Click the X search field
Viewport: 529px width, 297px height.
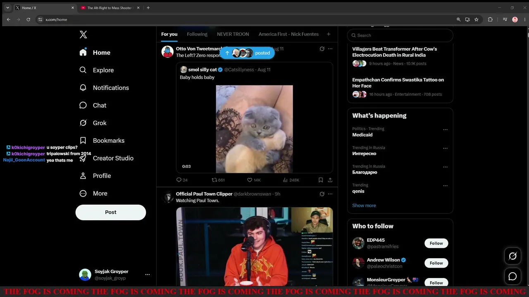click(x=400, y=35)
